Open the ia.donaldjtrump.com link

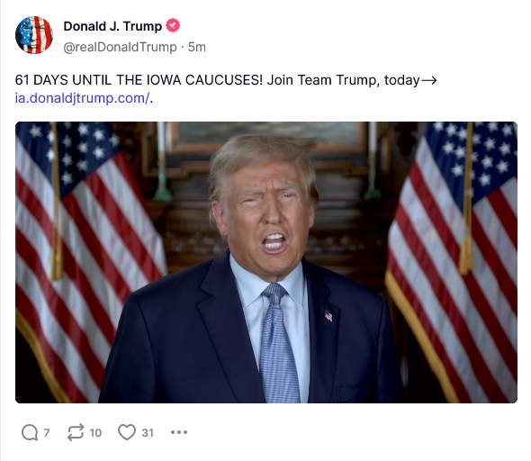coord(82,98)
